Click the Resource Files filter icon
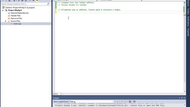This screenshot has height=107, width=190. click(9, 18)
